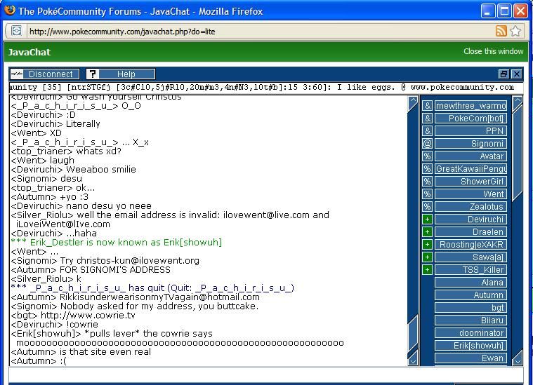This screenshot has width=533, height=385.
Task: Click chat scrollbar bottom down arrow
Action: [x=413, y=358]
